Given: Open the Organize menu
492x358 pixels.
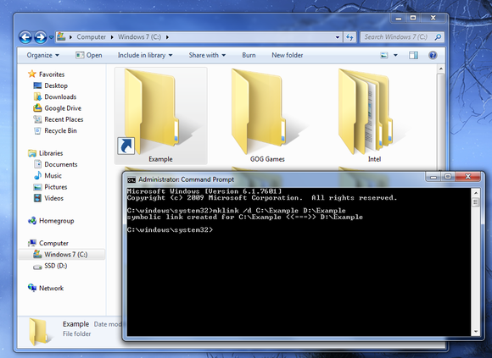Looking at the screenshot, I should click(42, 55).
